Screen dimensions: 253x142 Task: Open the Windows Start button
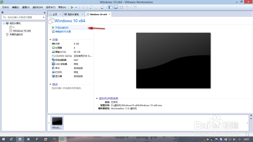pos(3,139)
